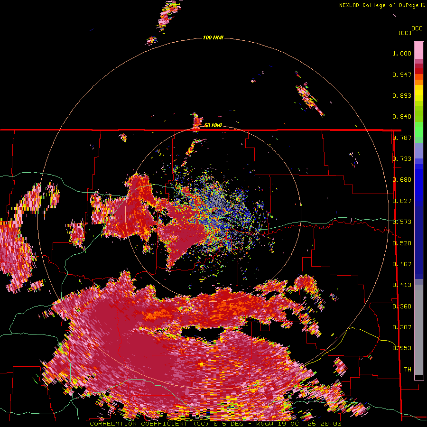427x427 pixels.
Task: Click the 0.573 scale value
Action: coord(402,222)
